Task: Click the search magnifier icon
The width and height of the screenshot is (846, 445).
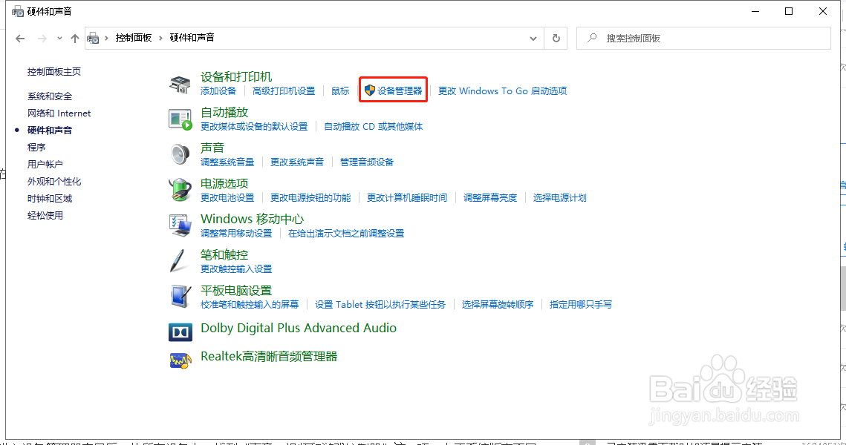Action: tap(592, 38)
